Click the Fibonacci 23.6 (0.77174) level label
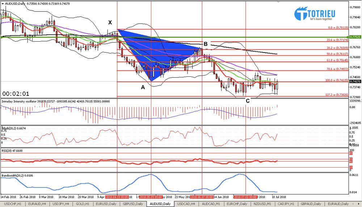This screenshot has height=207, width=362. click(337, 40)
